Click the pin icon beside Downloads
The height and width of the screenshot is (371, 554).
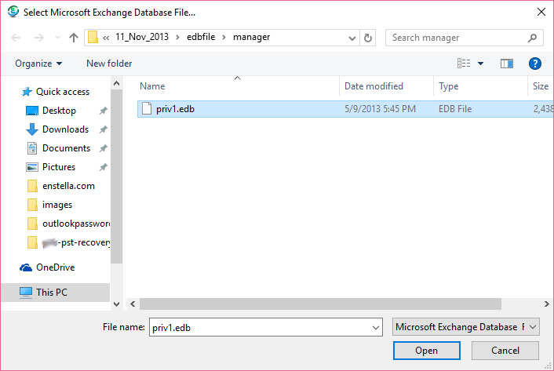click(x=103, y=129)
